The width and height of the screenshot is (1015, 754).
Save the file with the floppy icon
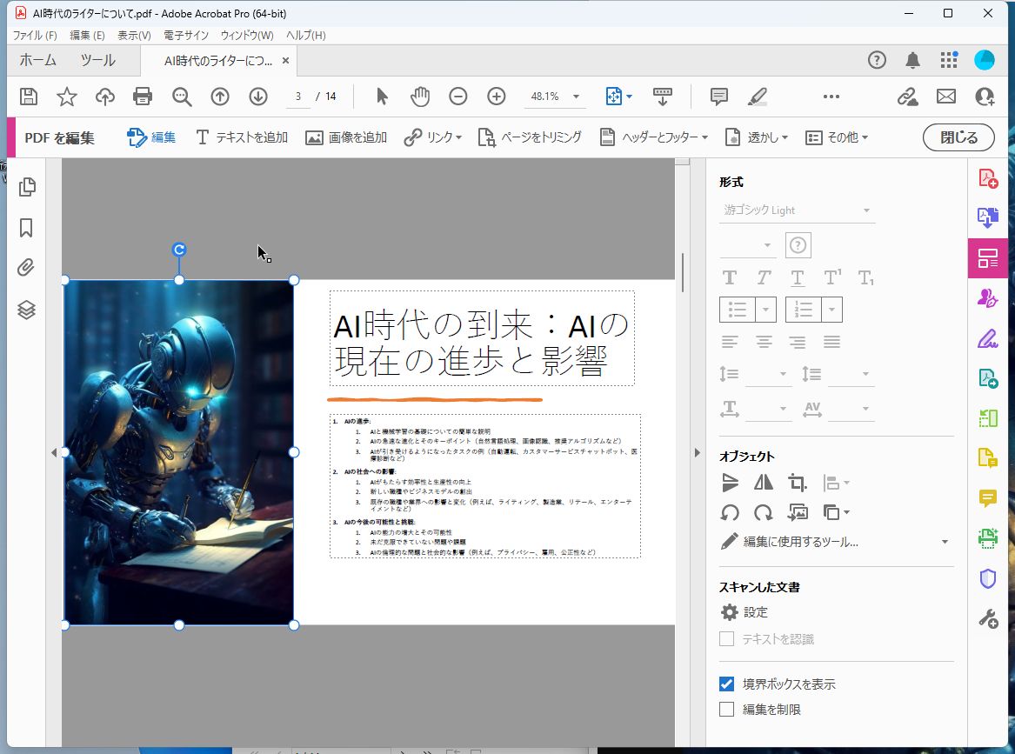29,97
